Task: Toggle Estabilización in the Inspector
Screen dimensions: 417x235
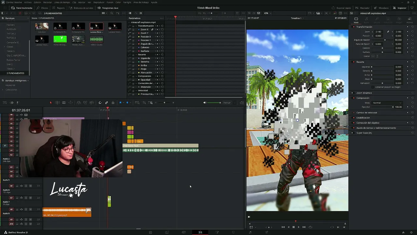Action: pyautogui.click(x=354, y=118)
